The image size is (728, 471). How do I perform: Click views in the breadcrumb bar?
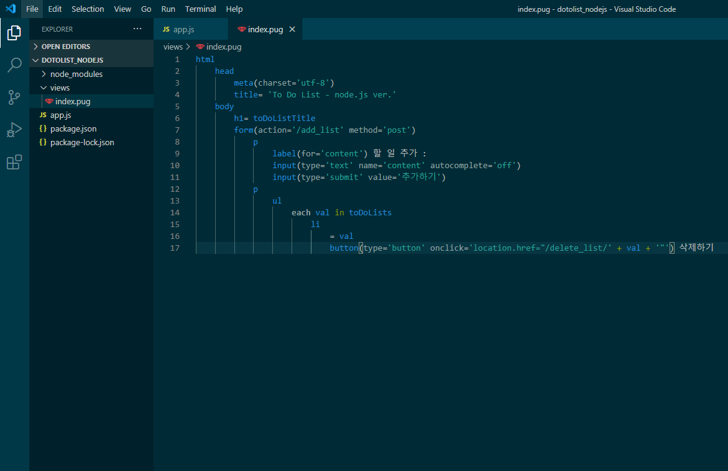click(173, 47)
